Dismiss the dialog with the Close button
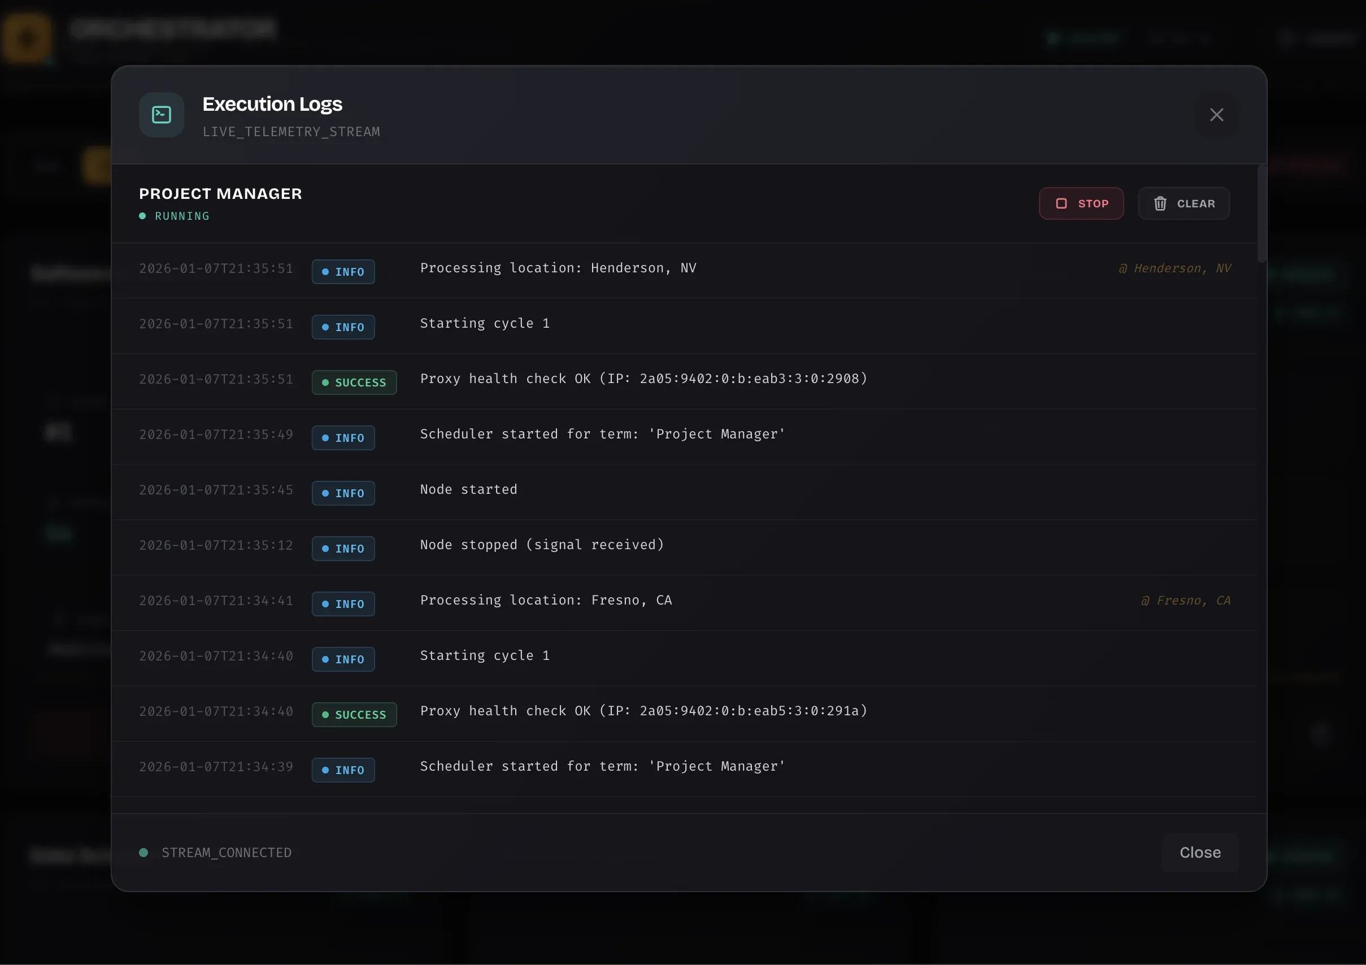Image resolution: width=1366 pixels, height=965 pixels. pos(1199,852)
